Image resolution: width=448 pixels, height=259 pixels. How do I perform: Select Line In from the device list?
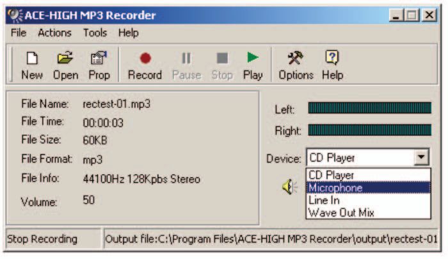(368, 200)
